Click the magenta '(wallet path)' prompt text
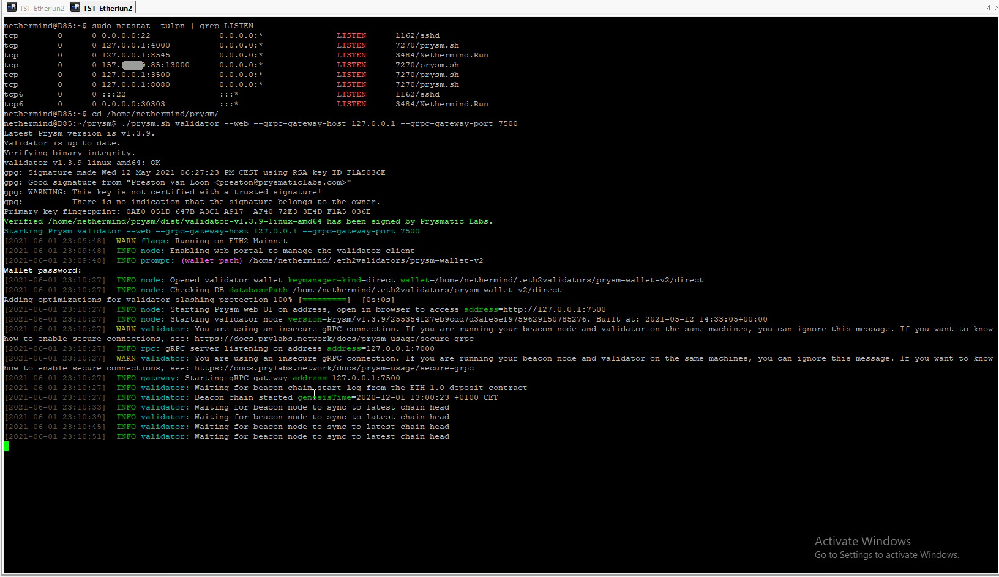The width and height of the screenshot is (999, 577). pyautogui.click(x=212, y=260)
